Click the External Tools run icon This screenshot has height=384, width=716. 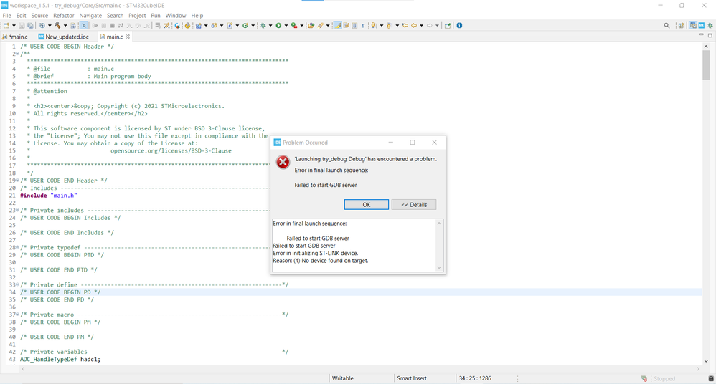pos(294,26)
